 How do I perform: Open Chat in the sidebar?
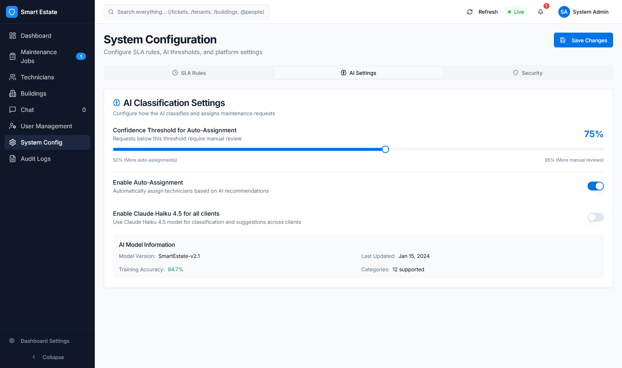point(27,110)
